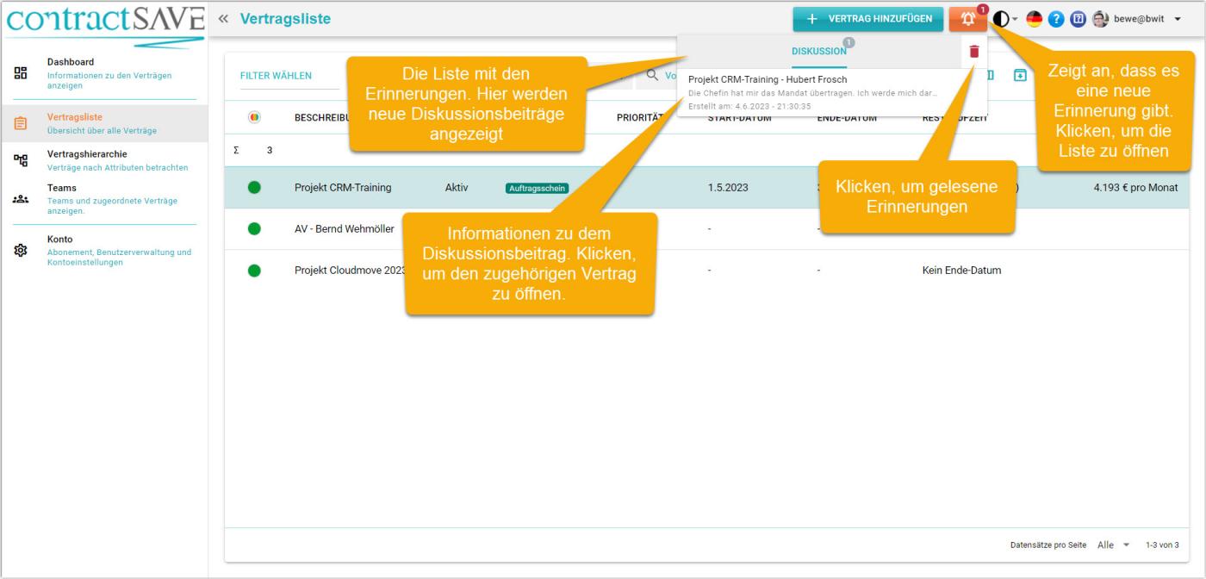Click the archive box icon in the table toolbar
1206x579 pixels.
coord(1020,76)
